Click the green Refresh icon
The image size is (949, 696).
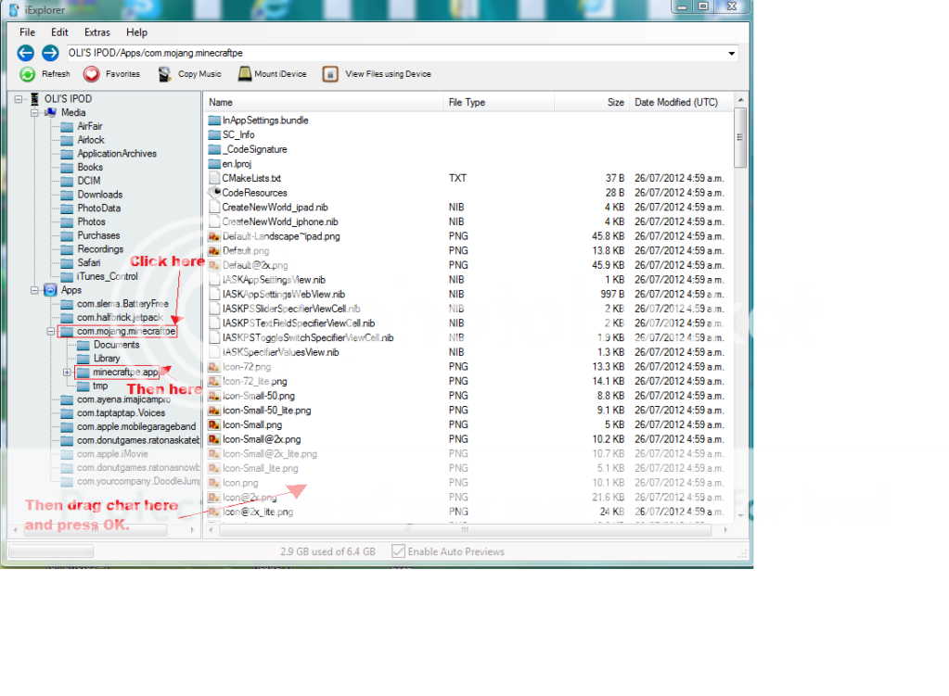coord(28,74)
